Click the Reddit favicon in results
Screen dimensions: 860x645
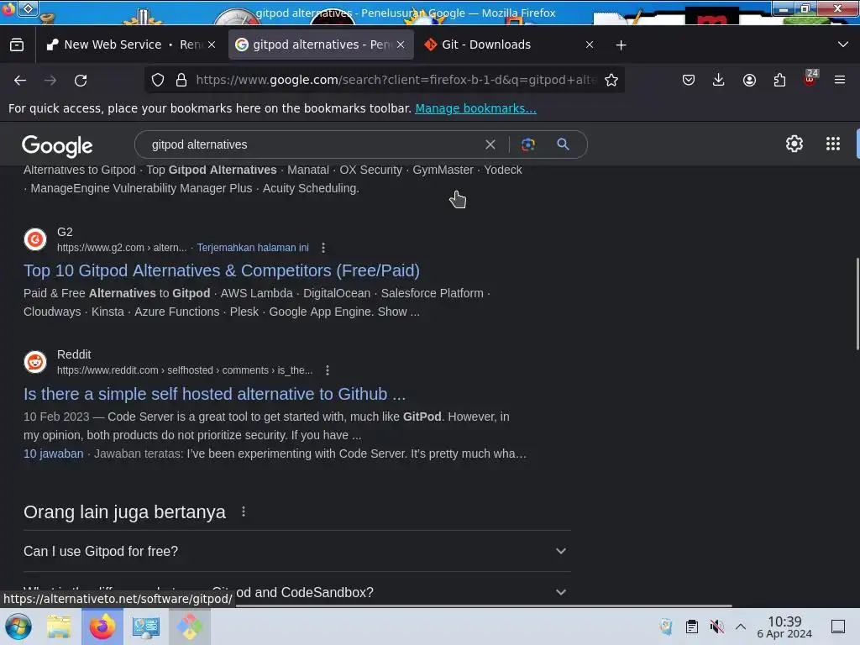(35, 362)
